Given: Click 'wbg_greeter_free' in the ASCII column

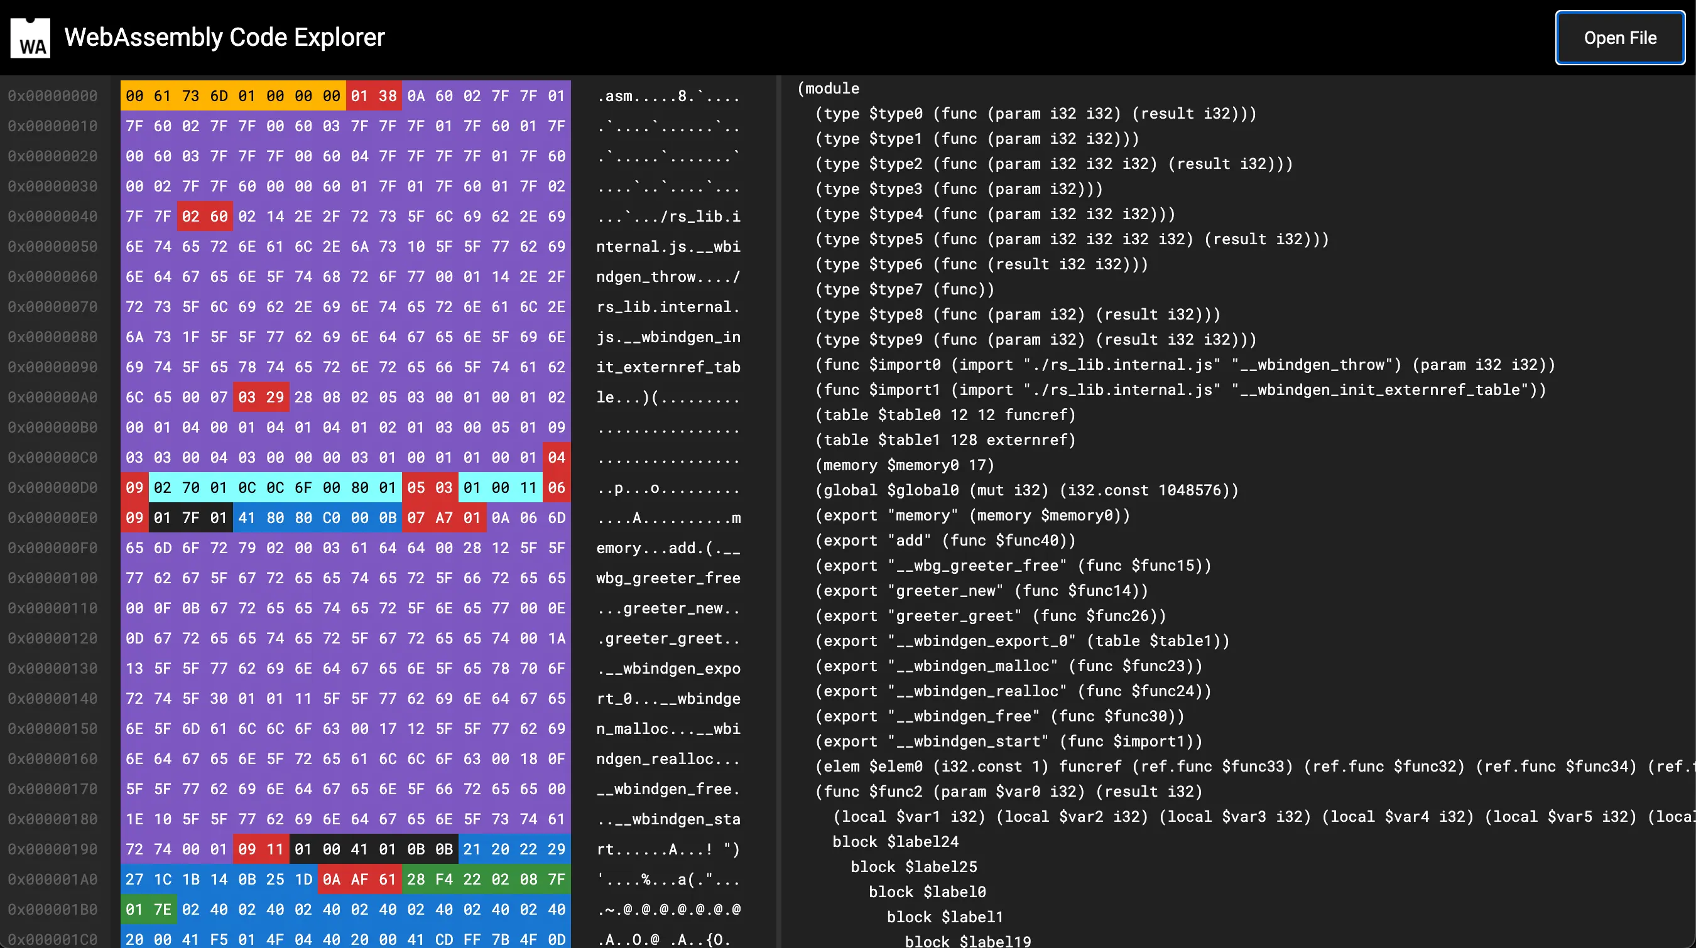Looking at the screenshot, I should coord(668,578).
